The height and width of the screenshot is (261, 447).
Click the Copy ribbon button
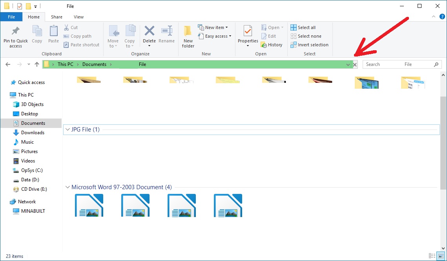click(37, 34)
